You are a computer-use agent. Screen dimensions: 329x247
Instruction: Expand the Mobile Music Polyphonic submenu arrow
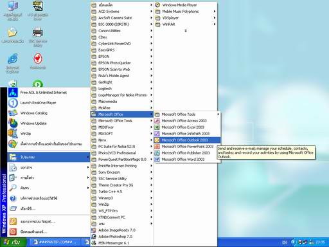tap(215, 12)
